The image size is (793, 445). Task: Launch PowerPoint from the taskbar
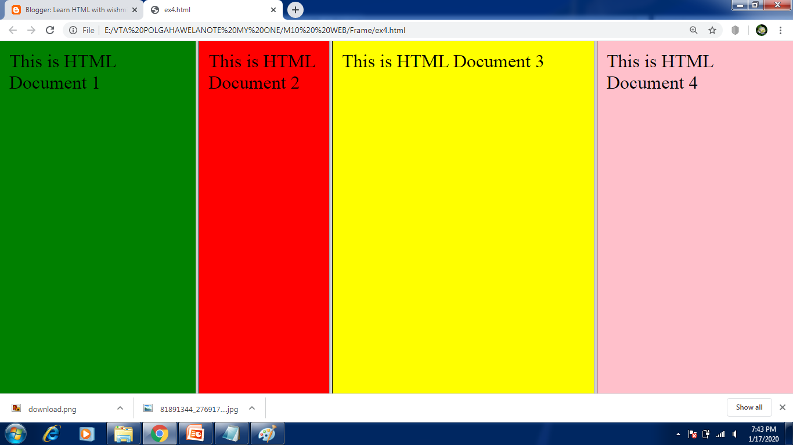tap(196, 433)
